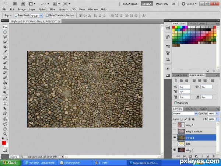Viewport: 221px width, 166px height.
Task: Toggle lock transparent pixels in Layers
Action: (182, 119)
